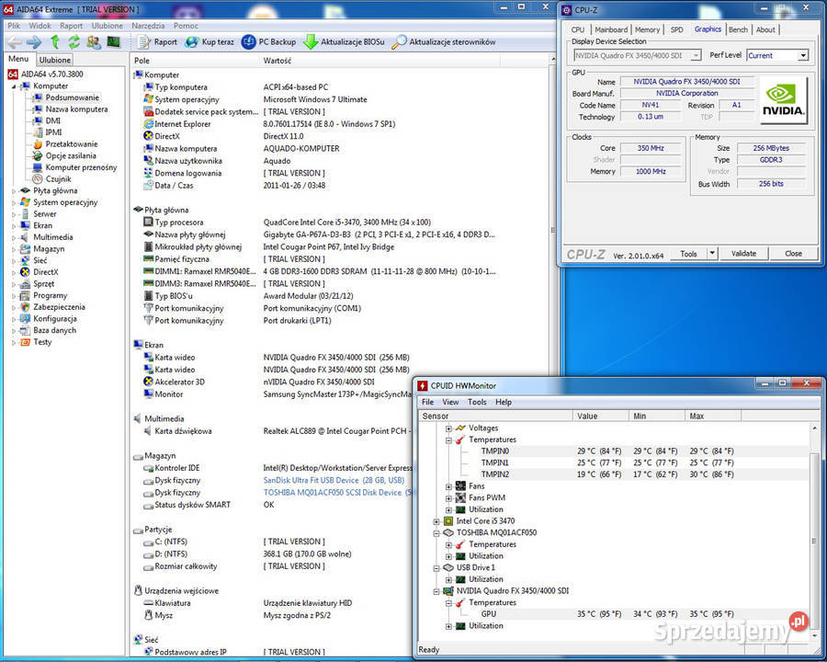Expand the Multimedia tree node
The width and height of the screenshot is (827, 662).
pyautogui.click(x=14, y=237)
